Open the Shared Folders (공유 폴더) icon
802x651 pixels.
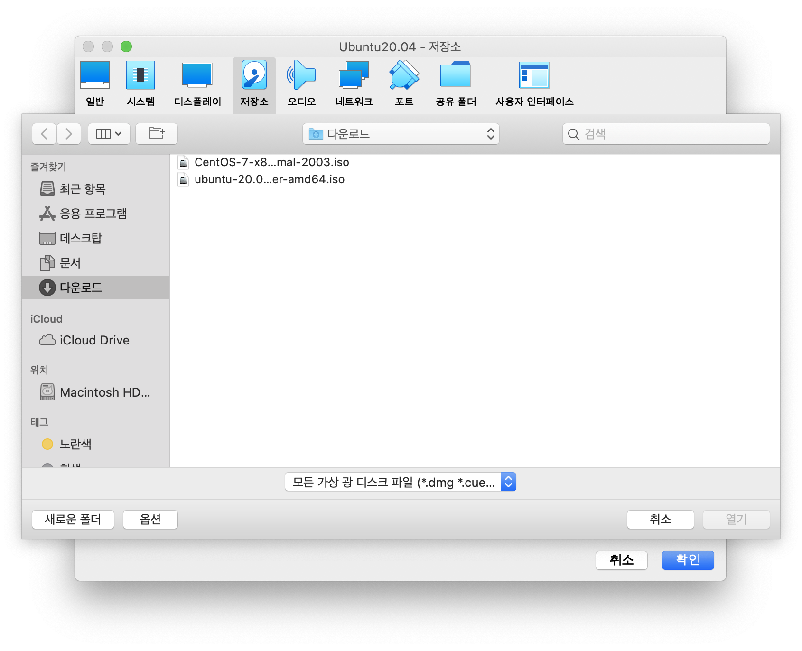(x=456, y=74)
